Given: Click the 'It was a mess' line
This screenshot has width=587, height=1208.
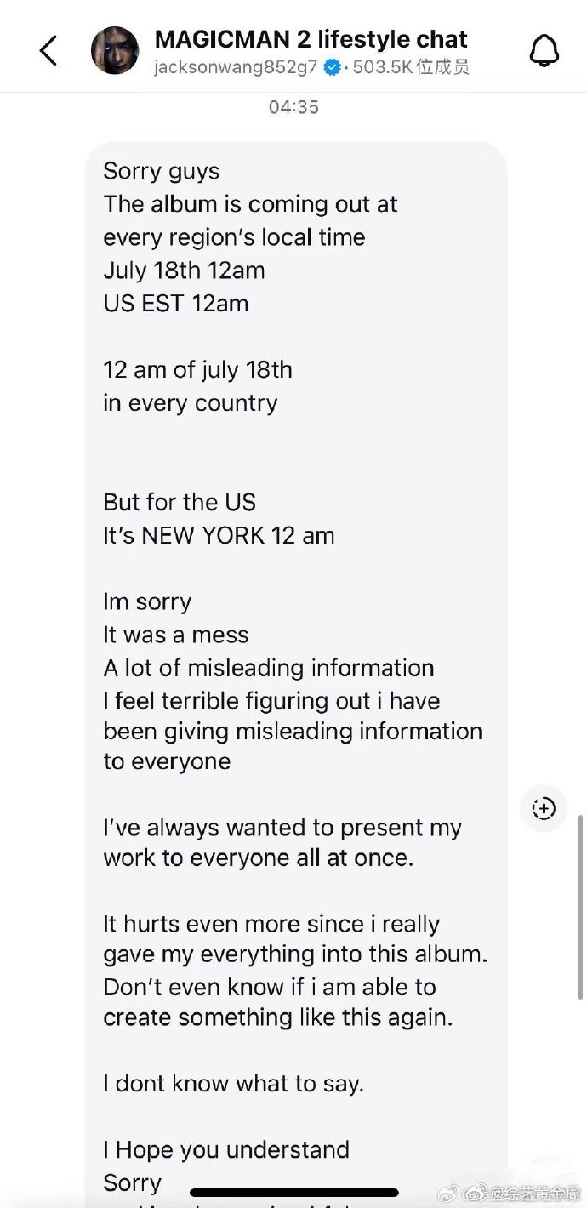Looking at the screenshot, I should tap(176, 635).
